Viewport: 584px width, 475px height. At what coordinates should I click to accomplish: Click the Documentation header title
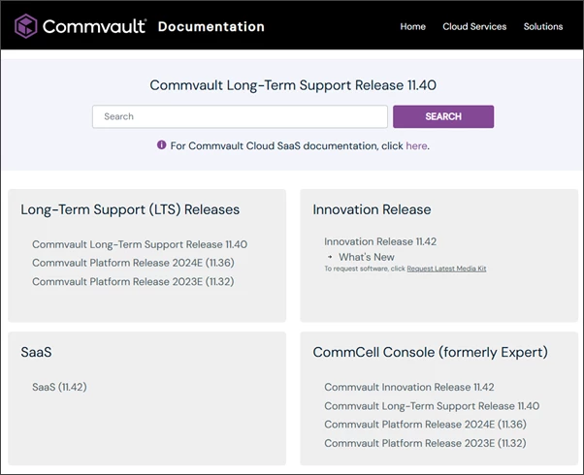click(x=211, y=26)
